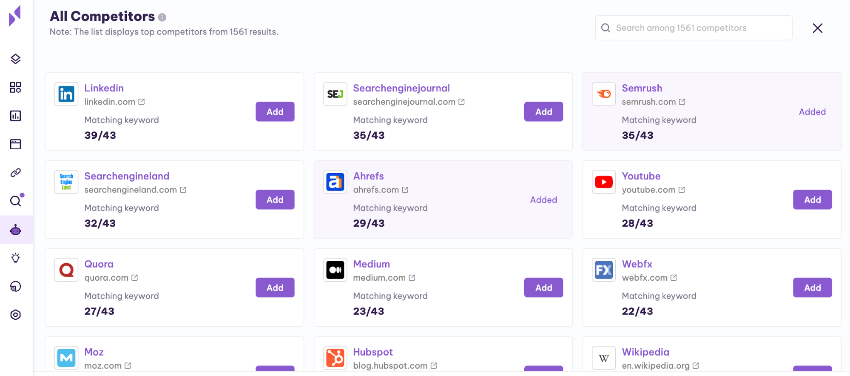Click the Hubspot logo thumbnail
Viewport: 850px width, 376px height.
(x=335, y=358)
